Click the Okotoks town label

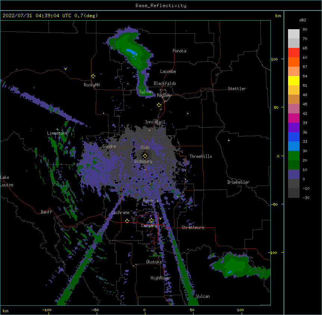point(154,262)
